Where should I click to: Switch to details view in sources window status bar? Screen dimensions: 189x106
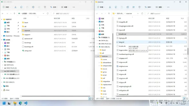[x=184, y=99]
